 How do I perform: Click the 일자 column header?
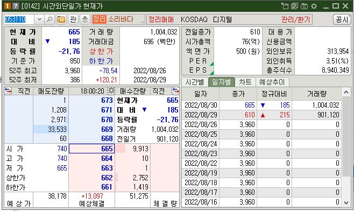coord(201,94)
